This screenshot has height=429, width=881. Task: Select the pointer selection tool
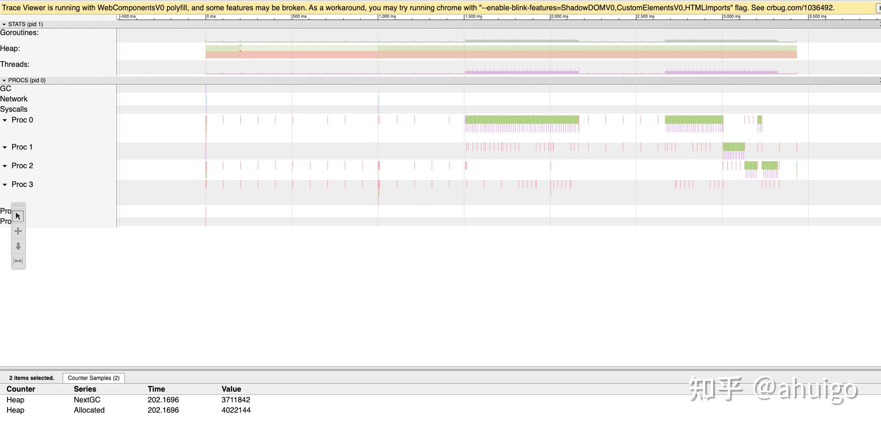tap(18, 216)
